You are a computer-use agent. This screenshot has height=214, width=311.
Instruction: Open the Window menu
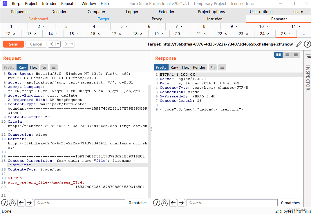click(89, 3)
